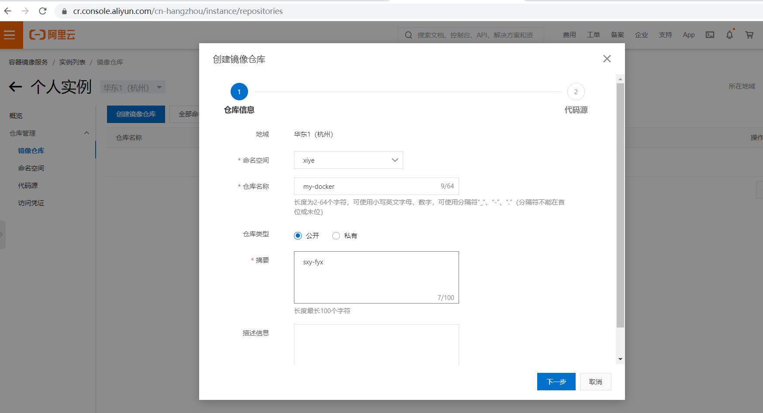The height and width of the screenshot is (413, 763).
Task: Close the 创建镜像仓库 dialog
Action: tap(607, 59)
